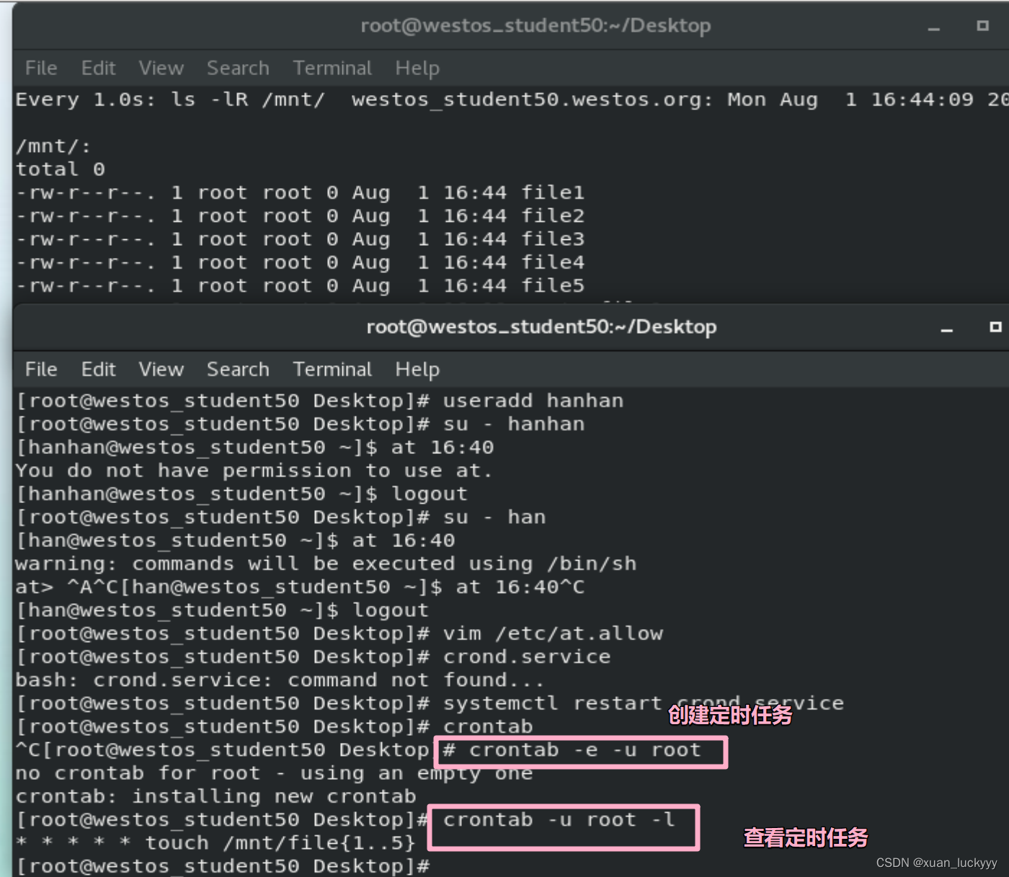Maximize the back terminal window
This screenshot has height=877, width=1009.
coord(982,25)
